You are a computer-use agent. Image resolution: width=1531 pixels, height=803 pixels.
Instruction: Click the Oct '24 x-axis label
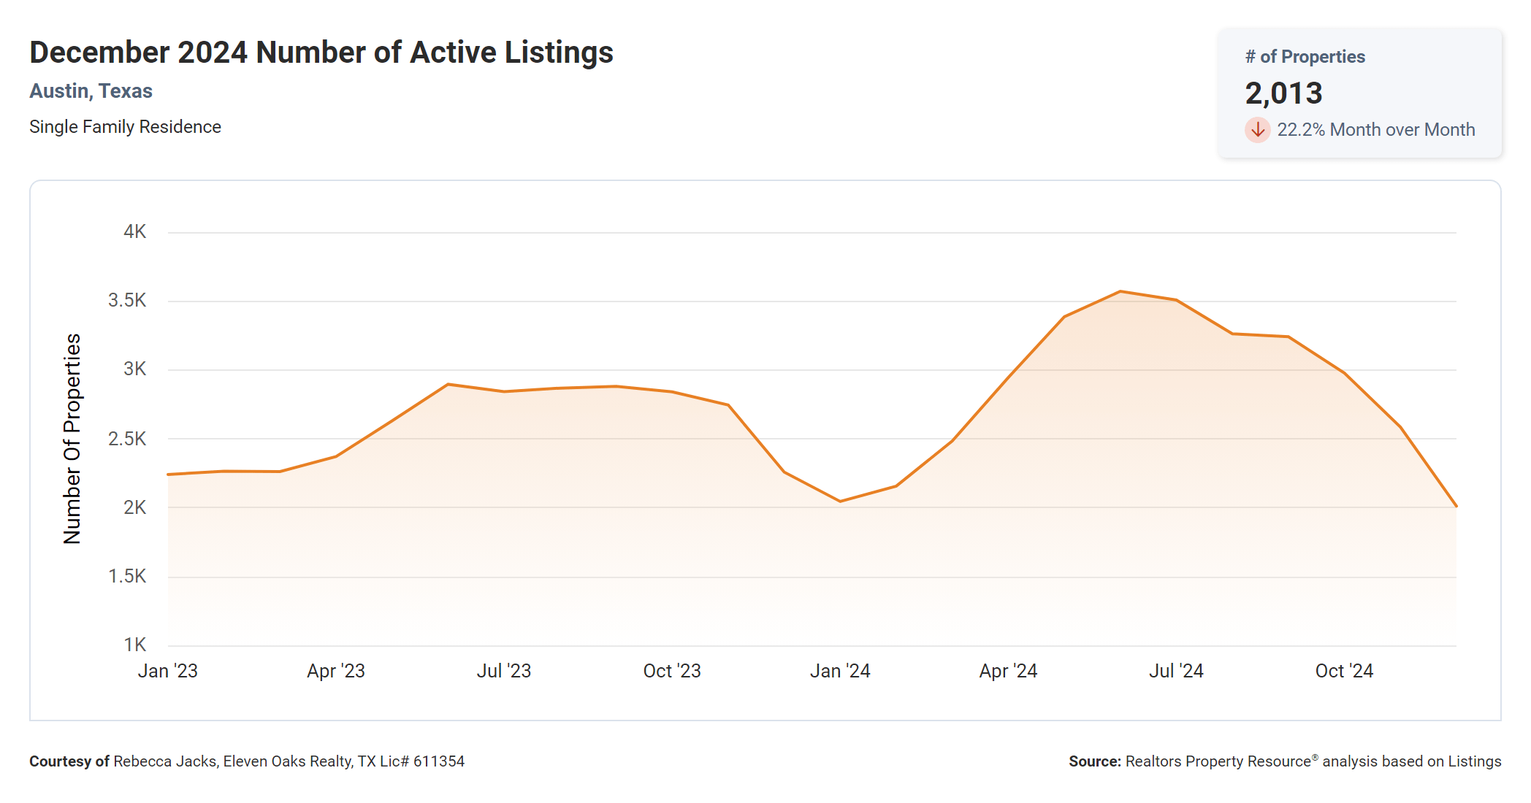coord(1344,671)
